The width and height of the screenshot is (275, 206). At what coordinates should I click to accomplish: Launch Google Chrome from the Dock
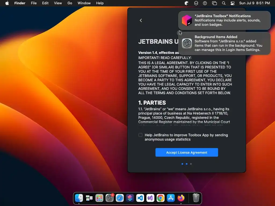(x=161, y=198)
